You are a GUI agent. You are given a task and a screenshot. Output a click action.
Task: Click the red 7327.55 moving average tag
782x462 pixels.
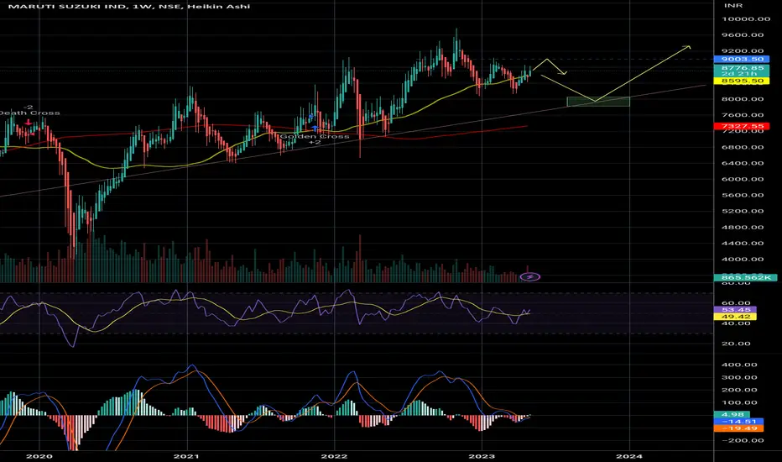(742, 126)
